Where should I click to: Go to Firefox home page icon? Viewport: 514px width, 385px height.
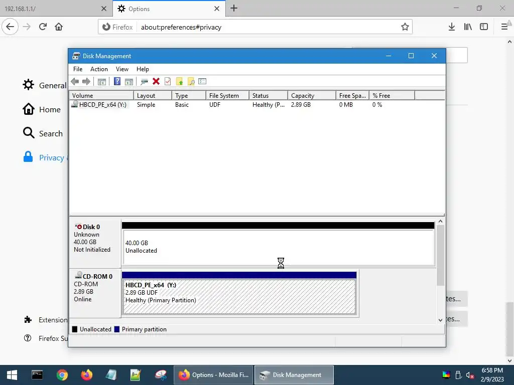click(x=59, y=27)
